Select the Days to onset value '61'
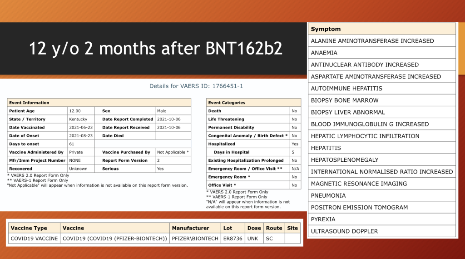The height and width of the screenshot is (259, 465). coord(72,144)
